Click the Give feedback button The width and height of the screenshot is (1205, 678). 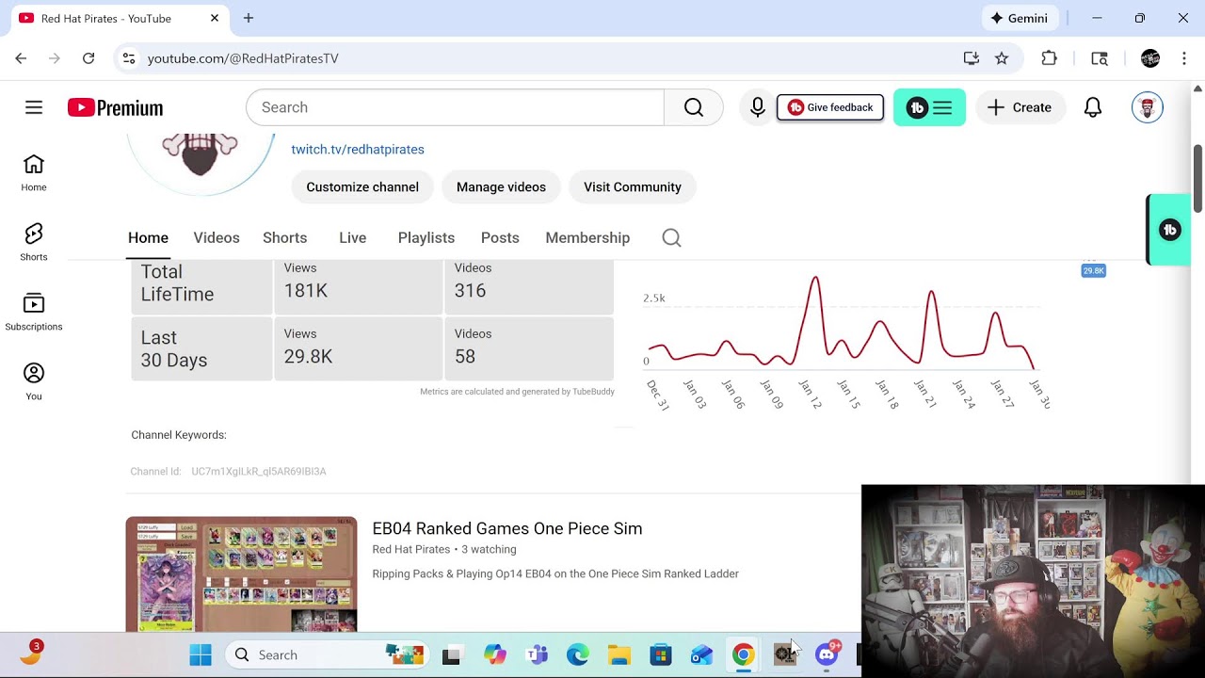(x=830, y=107)
